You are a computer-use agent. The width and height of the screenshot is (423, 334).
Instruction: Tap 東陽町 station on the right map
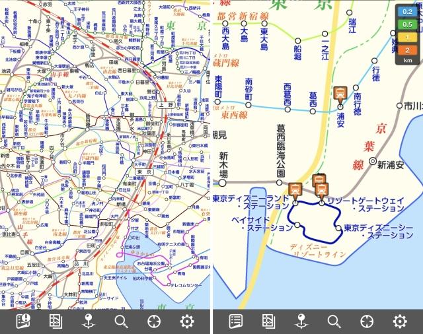click(219, 86)
